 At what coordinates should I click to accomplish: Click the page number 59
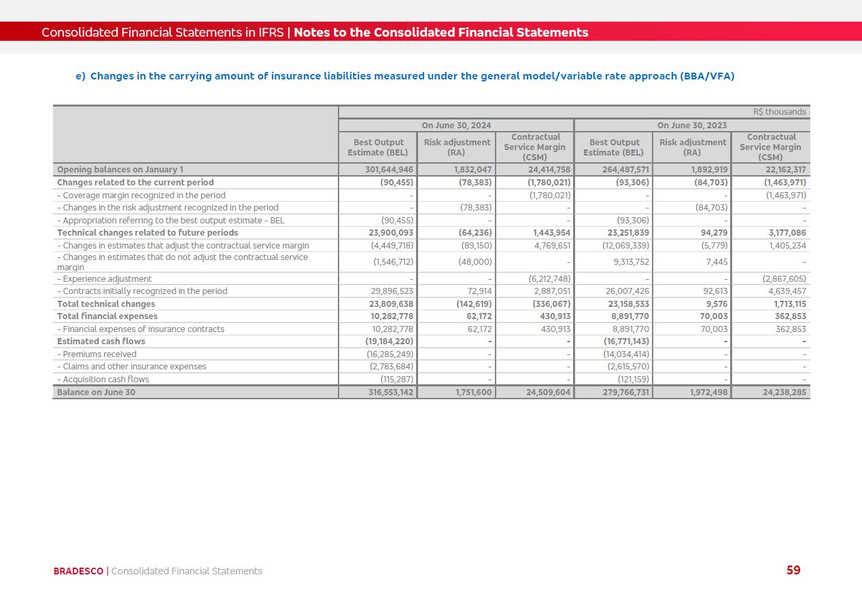pos(793,570)
